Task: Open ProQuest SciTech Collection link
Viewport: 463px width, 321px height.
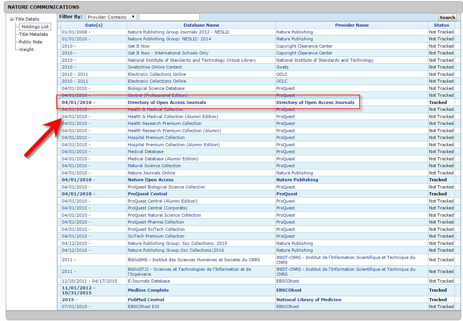Action: [x=156, y=229]
